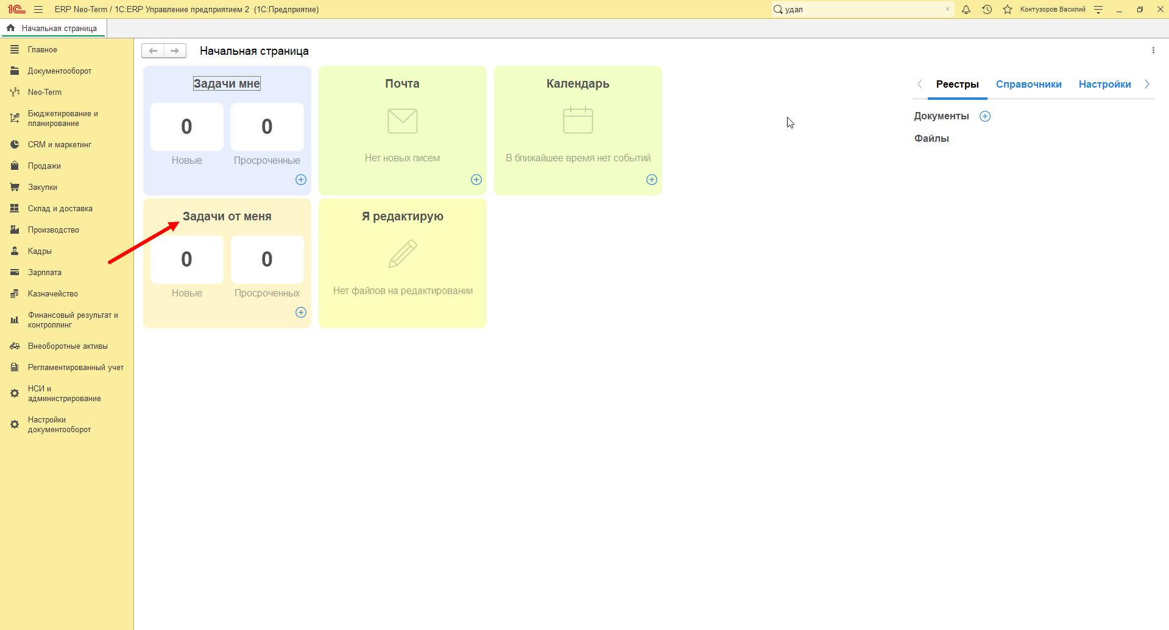Expand service menu beside user name

pyautogui.click(x=1098, y=9)
